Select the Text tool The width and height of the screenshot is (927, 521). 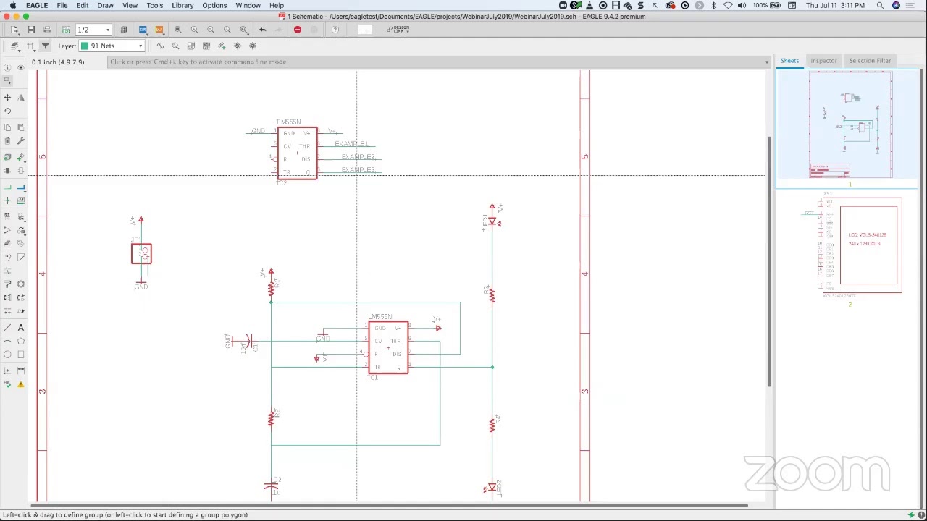pyautogui.click(x=21, y=327)
